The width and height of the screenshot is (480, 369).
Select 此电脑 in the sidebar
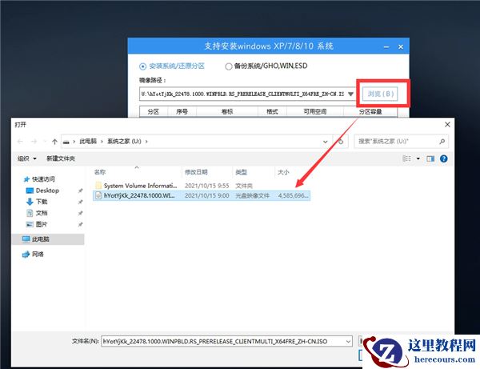point(48,239)
